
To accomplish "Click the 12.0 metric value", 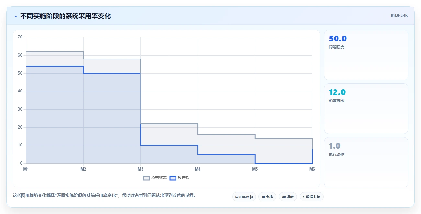I will [337, 92].
